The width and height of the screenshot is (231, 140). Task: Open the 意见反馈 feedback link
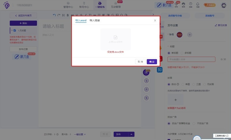pos(221,25)
